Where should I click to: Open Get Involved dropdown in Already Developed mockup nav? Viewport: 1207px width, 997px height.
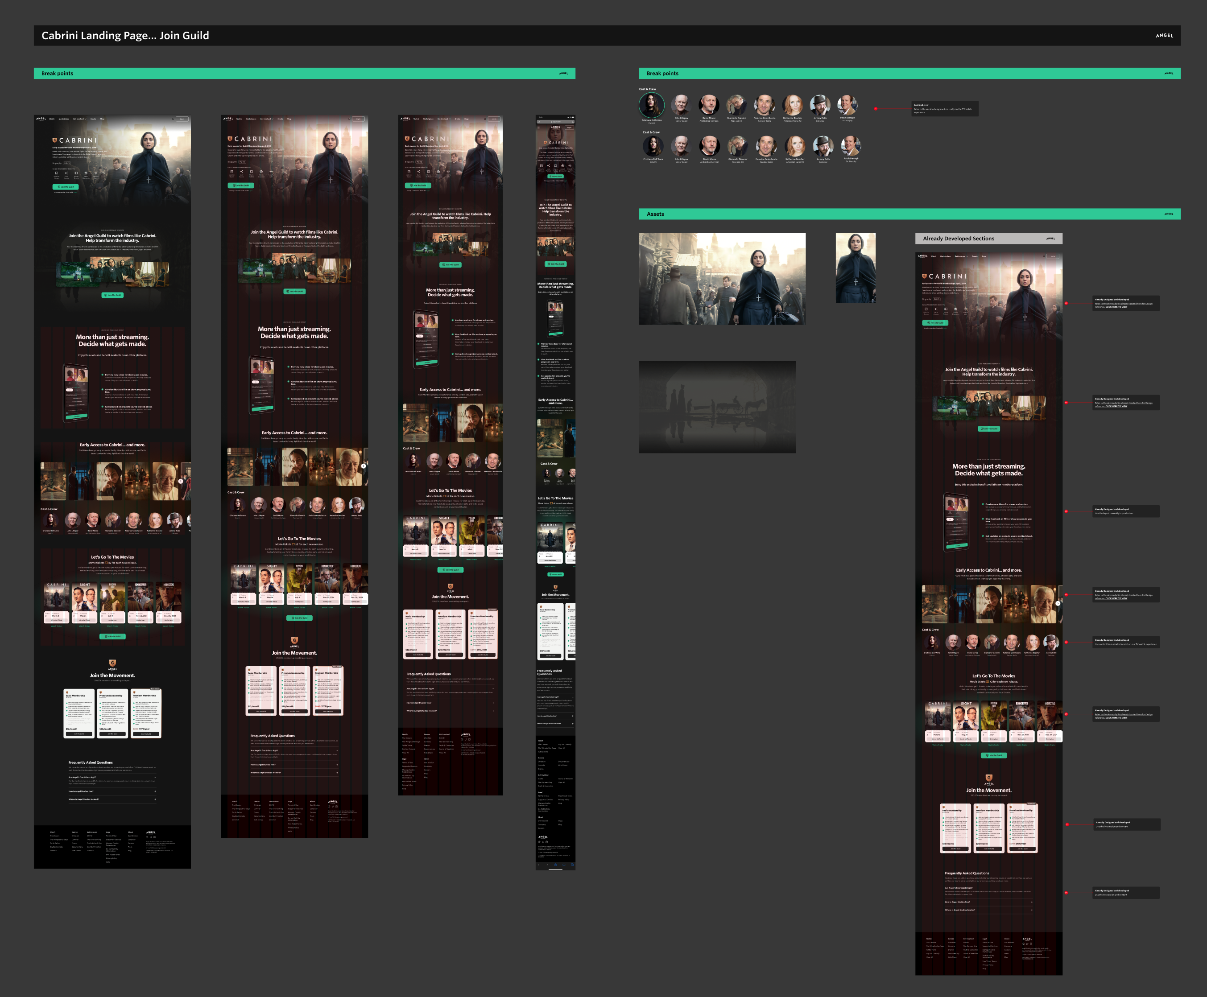click(961, 256)
